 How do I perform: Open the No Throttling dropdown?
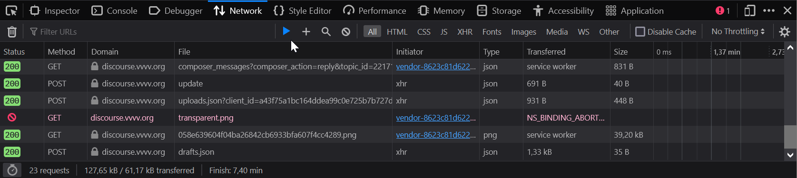pyautogui.click(x=738, y=31)
